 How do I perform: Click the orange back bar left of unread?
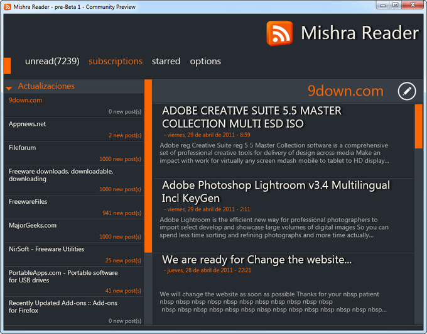8,65
